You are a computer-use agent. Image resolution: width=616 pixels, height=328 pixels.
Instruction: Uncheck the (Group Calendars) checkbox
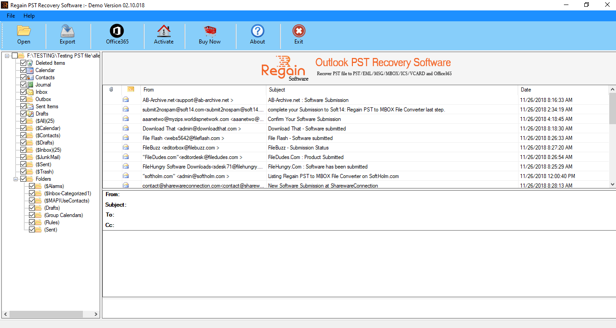click(32, 215)
